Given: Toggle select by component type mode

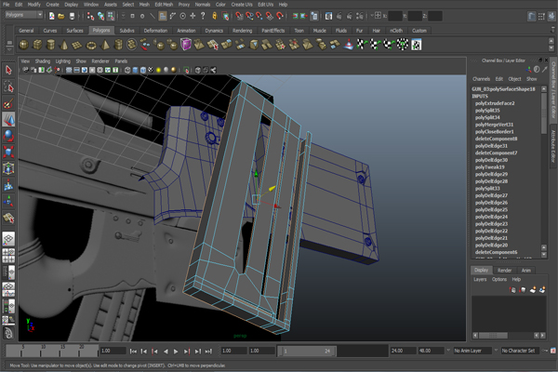Looking at the screenshot, I should [x=111, y=16].
